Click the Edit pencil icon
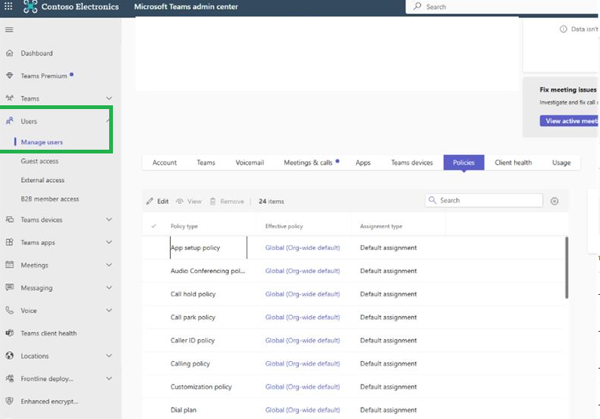Image resolution: width=600 pixels, height=419 pixels. coord(150,201)
